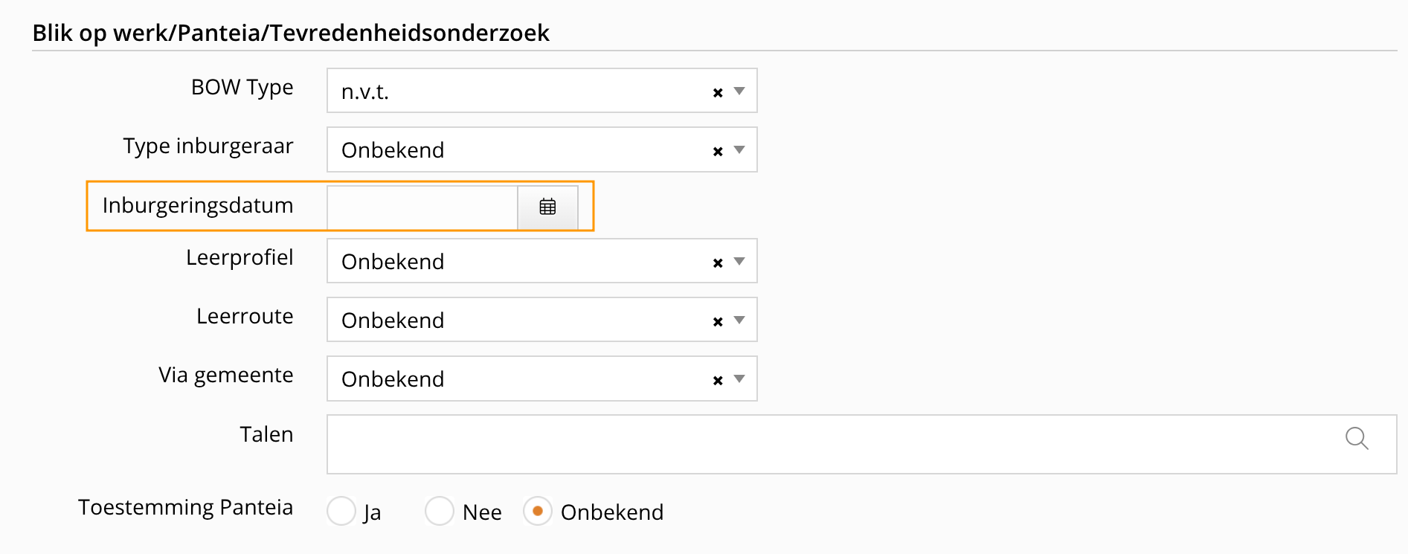The width and height of the screenshot is (1408, 554).
Task: Expand the Via gemeente dropdown arrow
Action: pyautogui.click(x=739, y=379)
